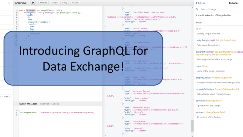Click the results pane vertical scrollbar

(x=192, y=125)
